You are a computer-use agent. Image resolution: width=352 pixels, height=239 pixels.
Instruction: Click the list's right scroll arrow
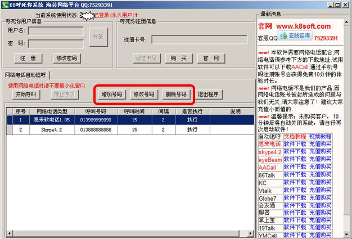(251, 233)
